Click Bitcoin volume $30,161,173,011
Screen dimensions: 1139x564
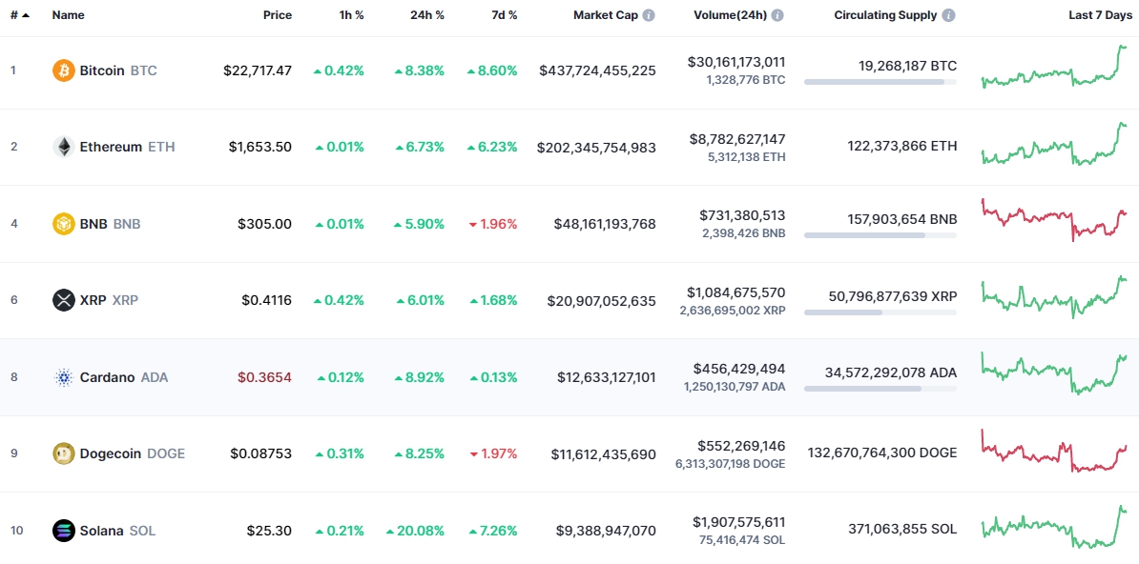(x=736, y=63)
